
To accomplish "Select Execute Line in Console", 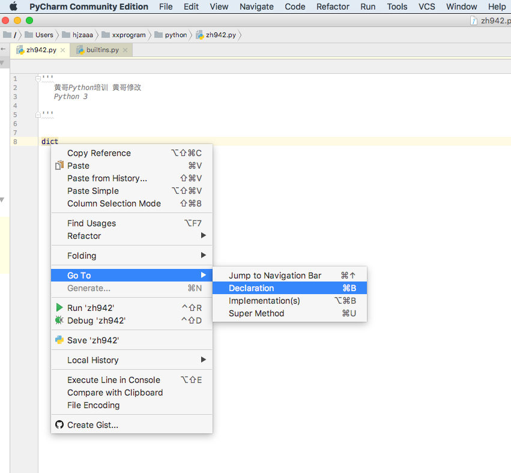I will (x=132, y=380).
